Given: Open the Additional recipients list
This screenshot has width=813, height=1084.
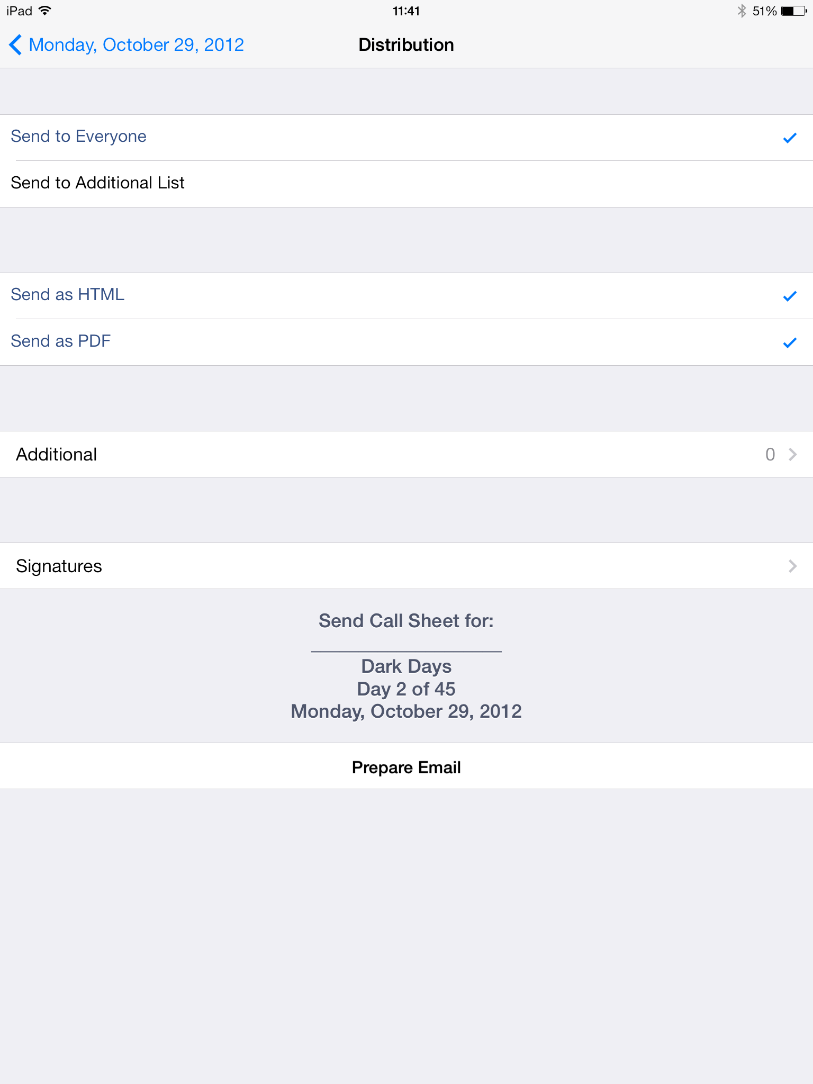Looking at the screenshot, I should point(57,455).
